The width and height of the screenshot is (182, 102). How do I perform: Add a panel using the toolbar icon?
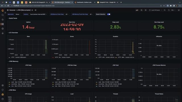tap(137, 10)
